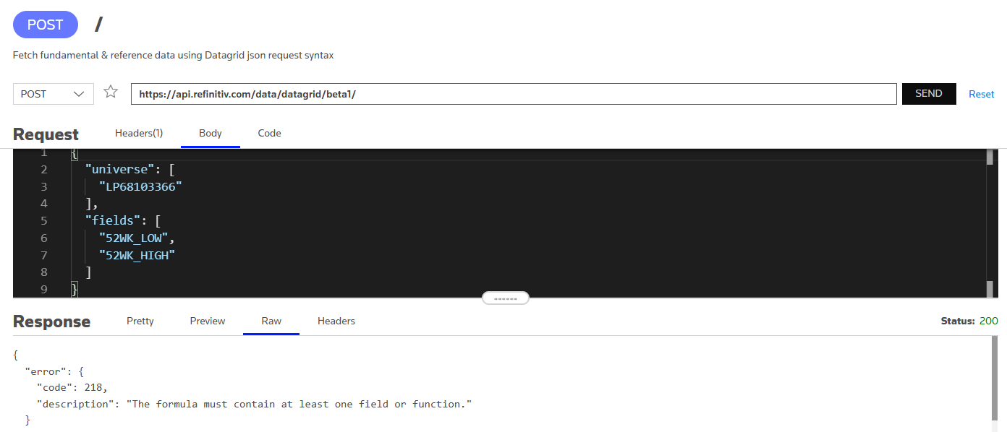Click line number 5 in editor
Viewport: 1007px width, 432px height.
pyautogui.click(x=44, y=220)
